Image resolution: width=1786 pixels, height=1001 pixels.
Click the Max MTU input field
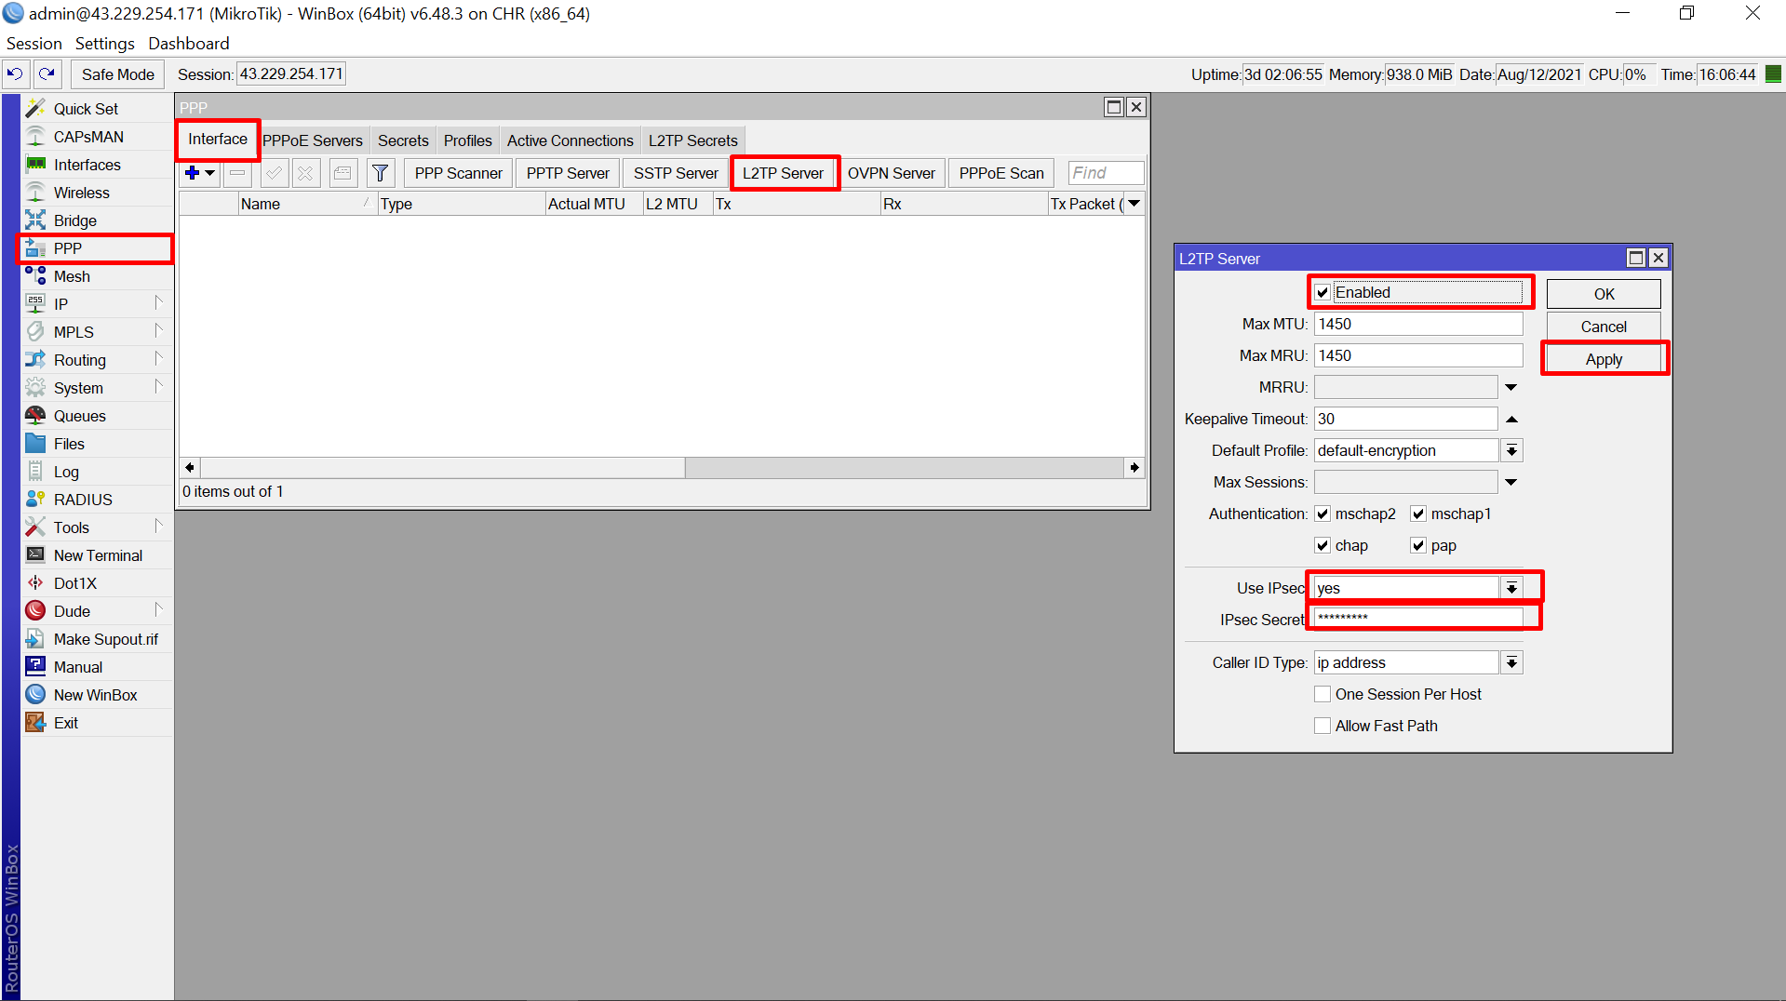click(1418, 324)
